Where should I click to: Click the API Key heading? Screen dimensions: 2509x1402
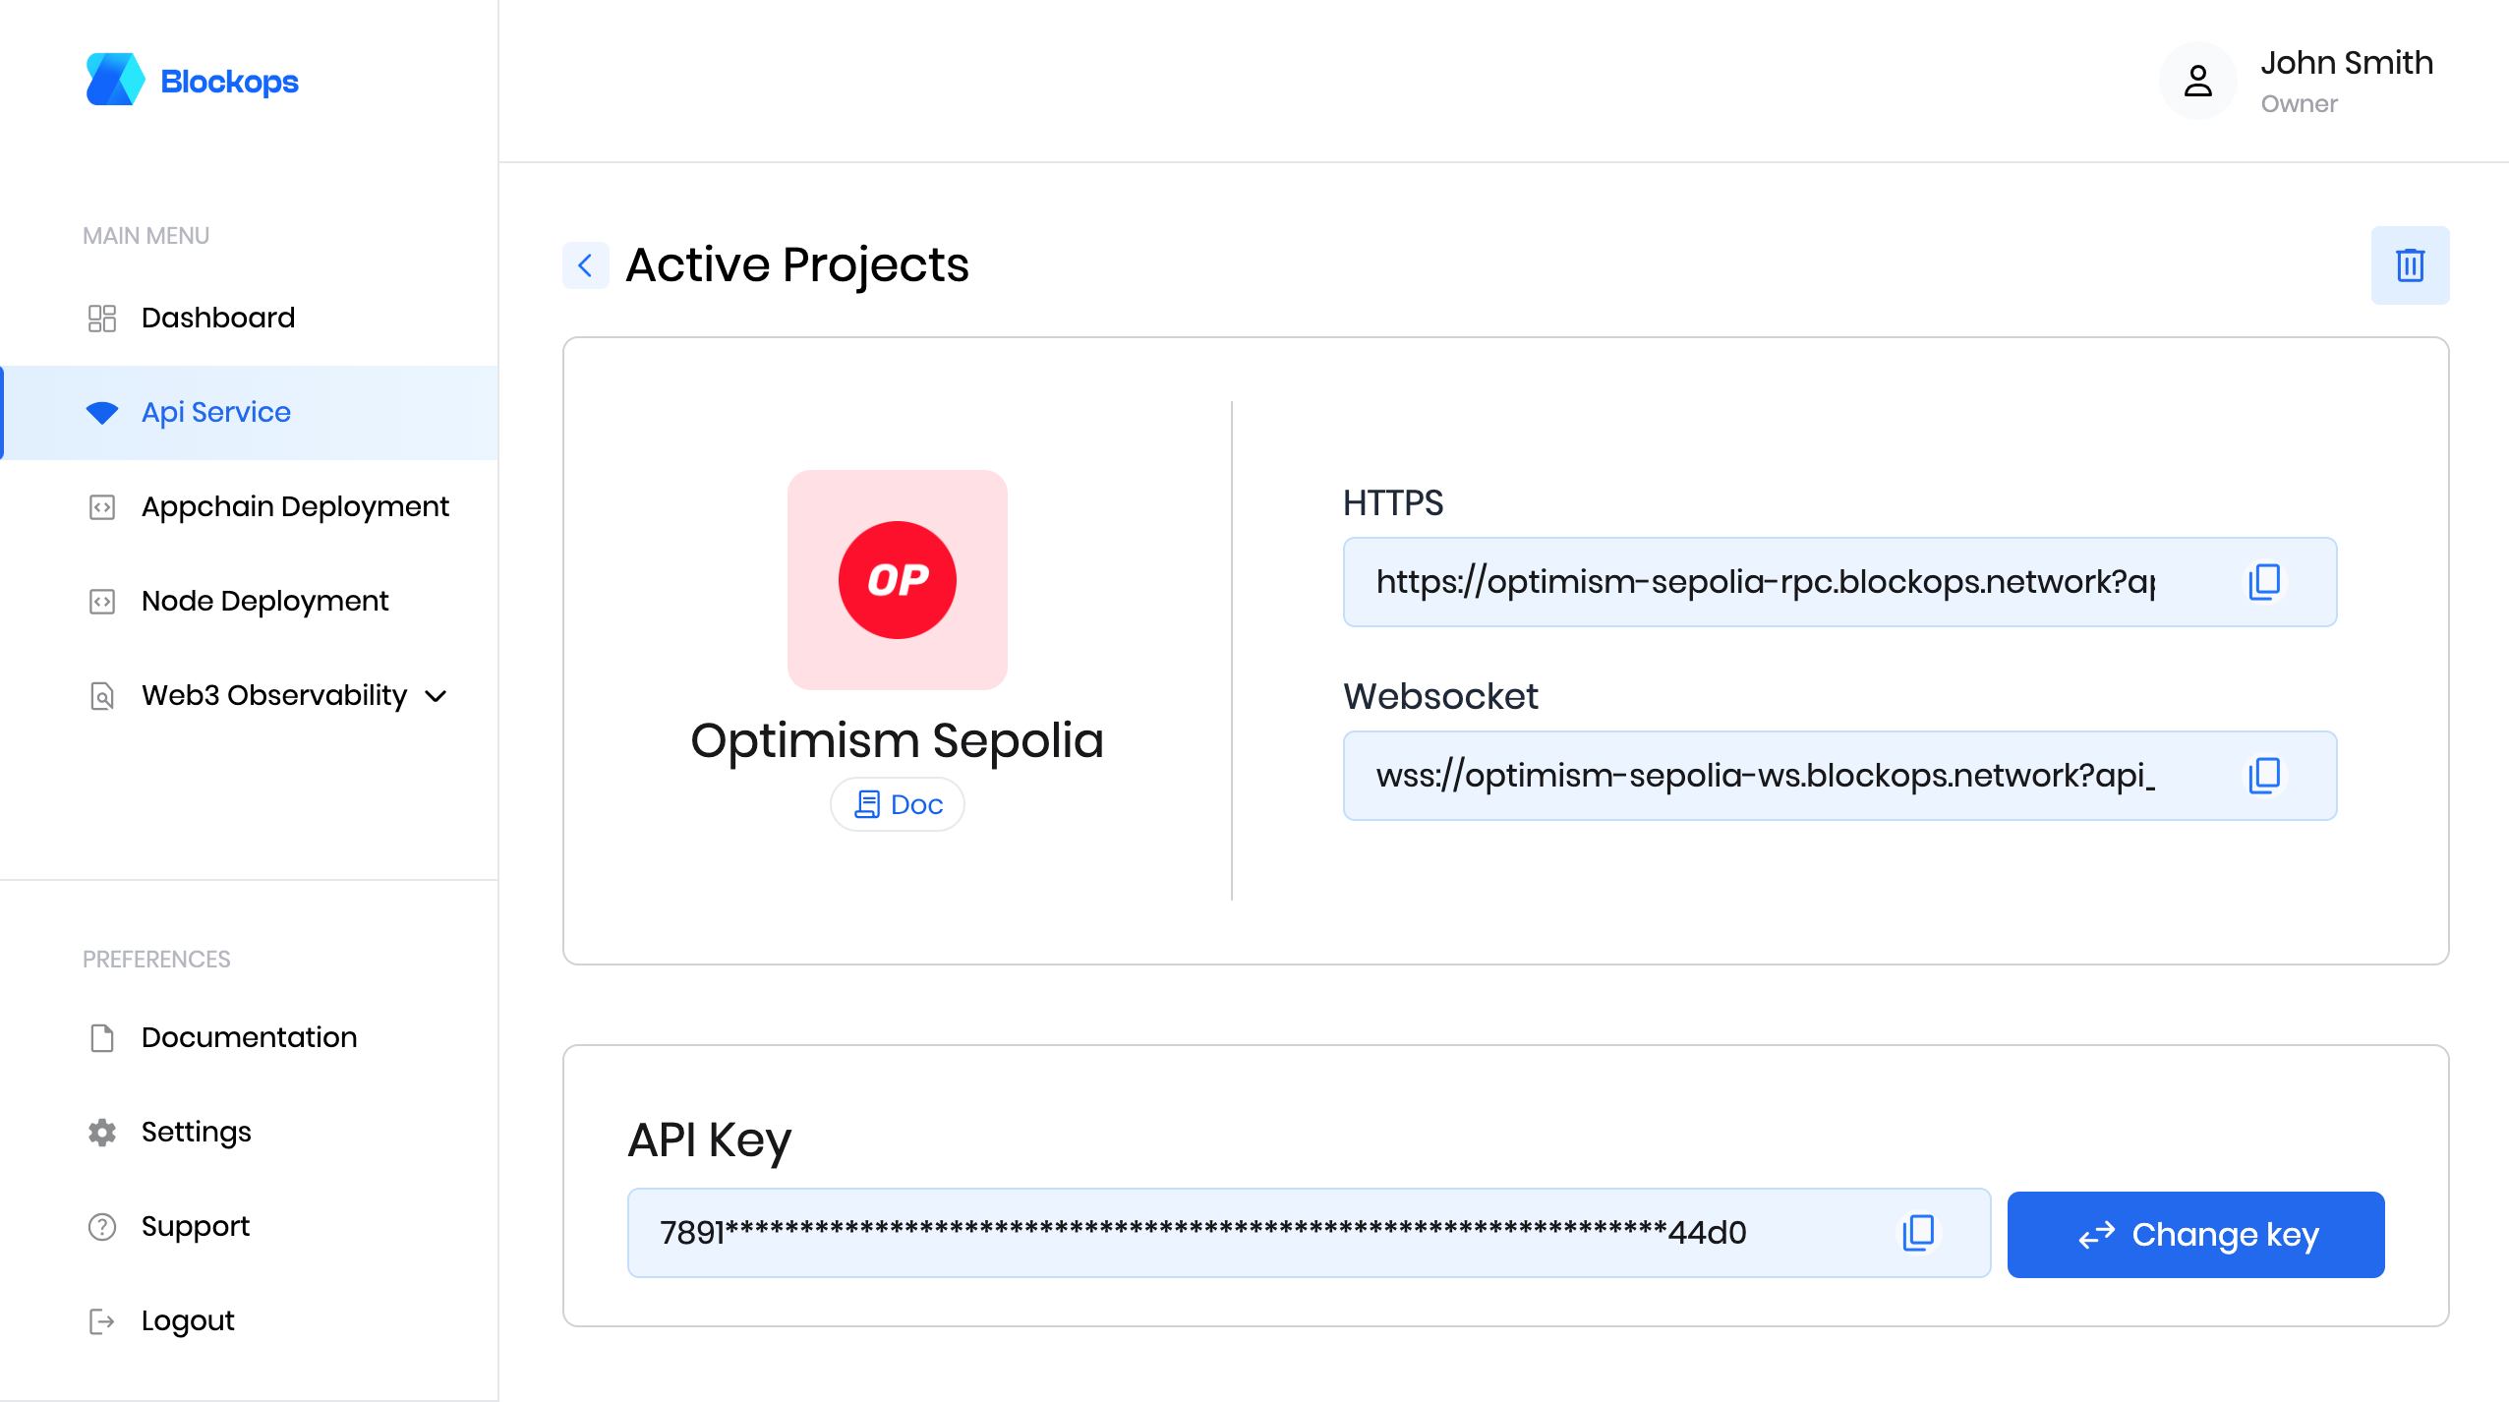709,1140
